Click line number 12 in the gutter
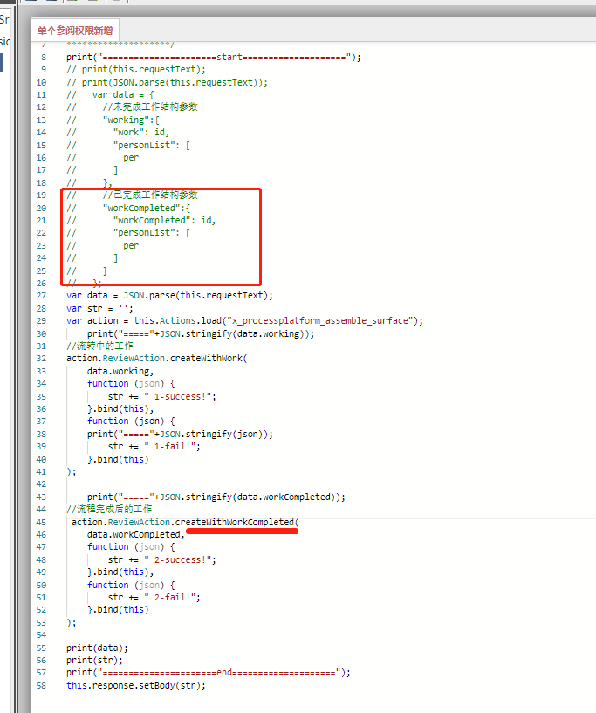The image size is (596, 713). pyautogui.click(x=42, y=106)
